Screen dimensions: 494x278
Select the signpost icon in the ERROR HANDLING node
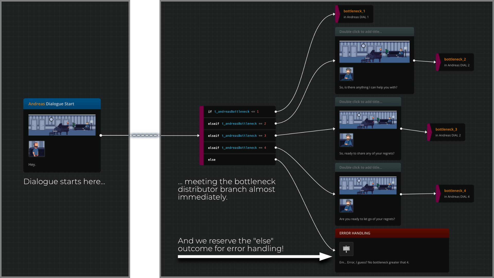point(346,249)
